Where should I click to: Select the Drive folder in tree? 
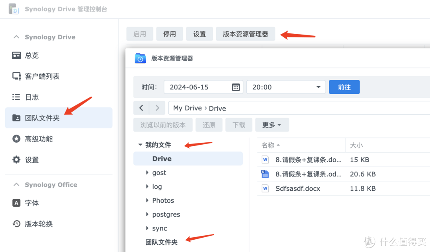pyautogui.click(x=188, y=159)
